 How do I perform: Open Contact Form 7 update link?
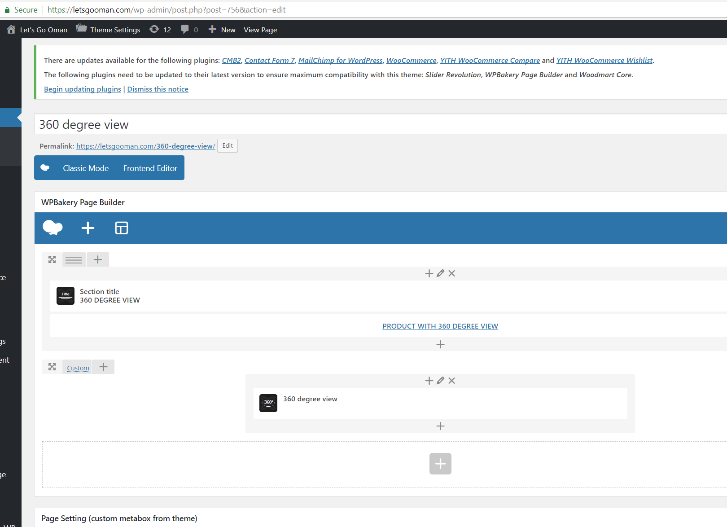tap(270, 61)
